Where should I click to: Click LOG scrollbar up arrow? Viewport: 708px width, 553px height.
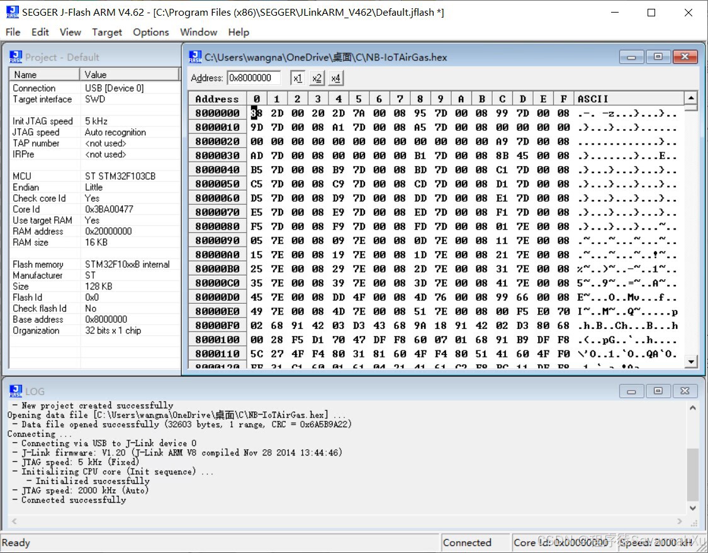click(693, 408)
